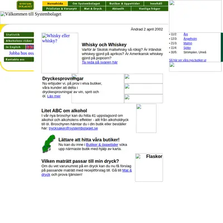This screenshot has width=223, height=223.
Task: Select the Huvudsida tab
Action: [55, 3]
